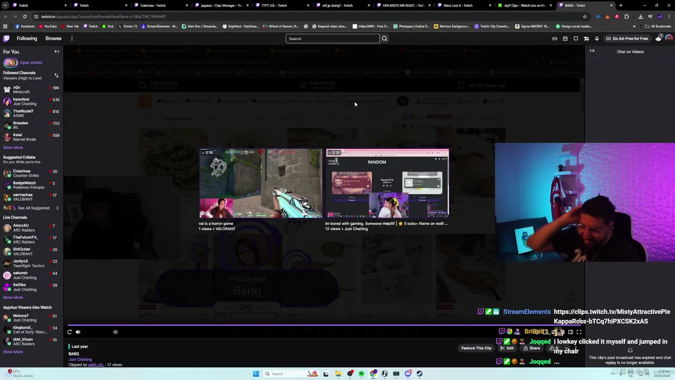The image size is (675, 380).
Task: Open kyootbot channel in sidebar
Action: coord(31,101)
